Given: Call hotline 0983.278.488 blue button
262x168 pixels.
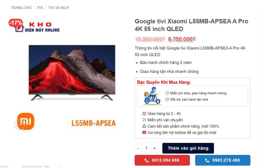Looking at the screenshot, I should [x=223, y=160].
